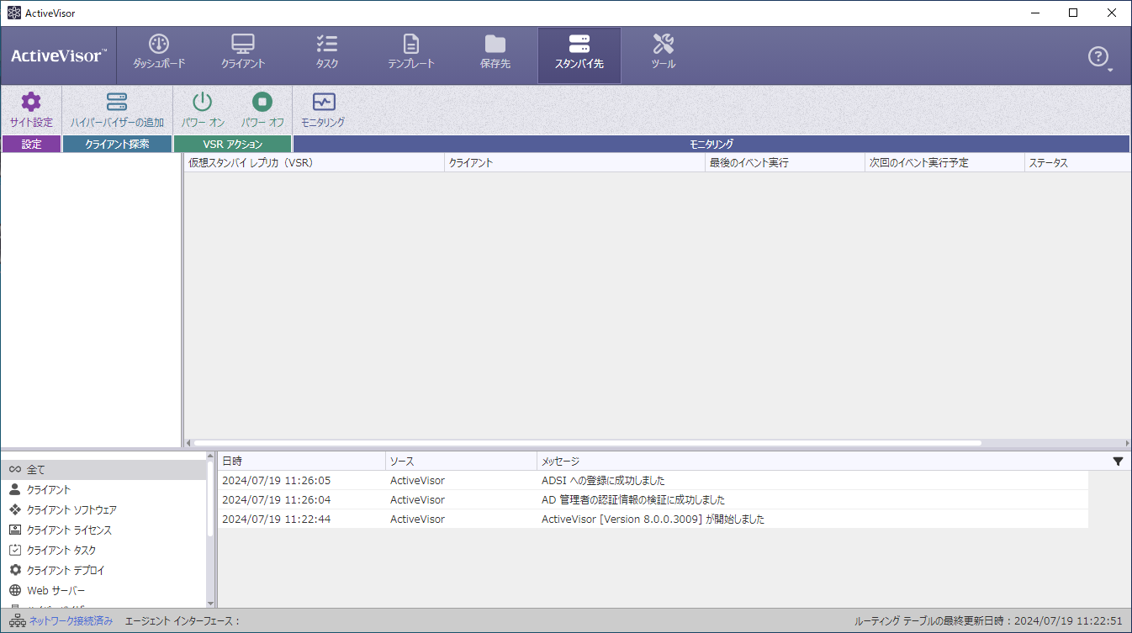Viewport: 1132px width, 633px height.
Task: Minimize the ActiveVisor window
Action: [1035, 13]
